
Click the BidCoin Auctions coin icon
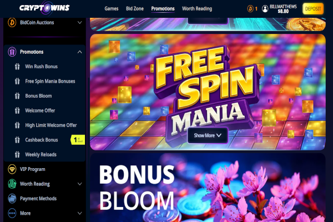12,22
